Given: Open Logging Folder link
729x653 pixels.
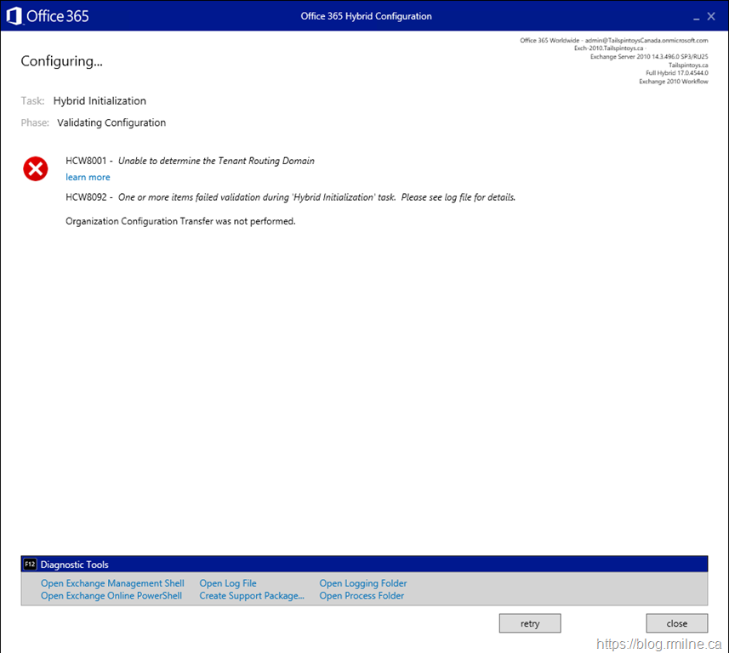Looking at the screenshot, I should (x=363, y=583).
